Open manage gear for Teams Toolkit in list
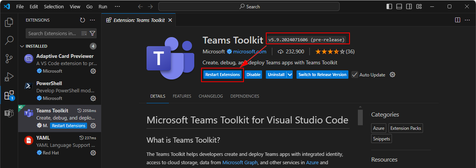Viewport: 476px width, 168px height. point(93,126)
